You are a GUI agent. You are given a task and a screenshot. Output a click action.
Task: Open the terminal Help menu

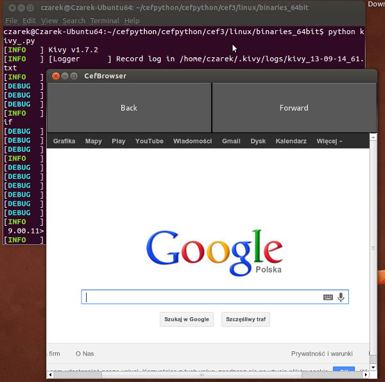point(132,21)
